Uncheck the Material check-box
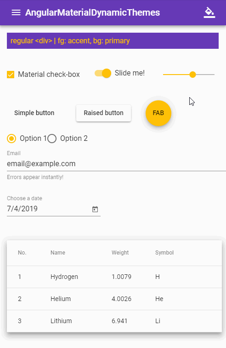The image size is (226, 348). (11, 75)
